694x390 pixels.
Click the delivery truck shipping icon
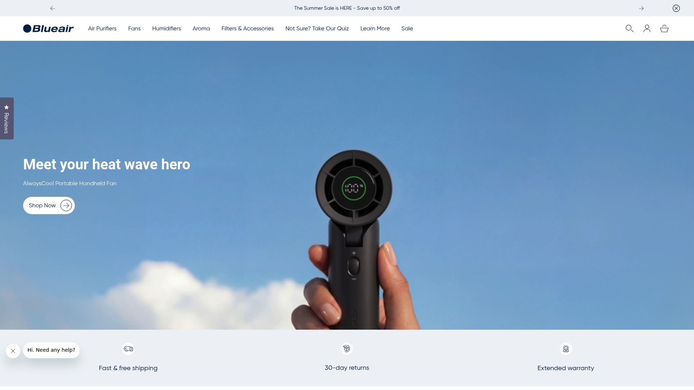tap(128, 349)
